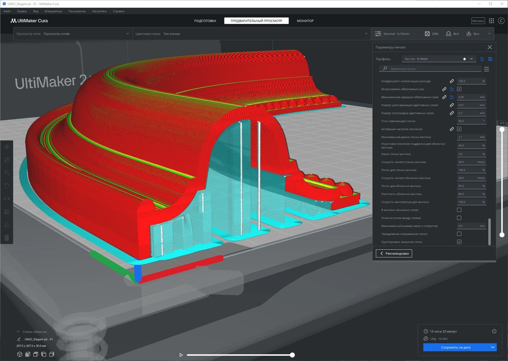508x361 pixels.
Task: Open Просмотр типа view type dropdown
Action: pyautogui.click(x=73, y=34)
